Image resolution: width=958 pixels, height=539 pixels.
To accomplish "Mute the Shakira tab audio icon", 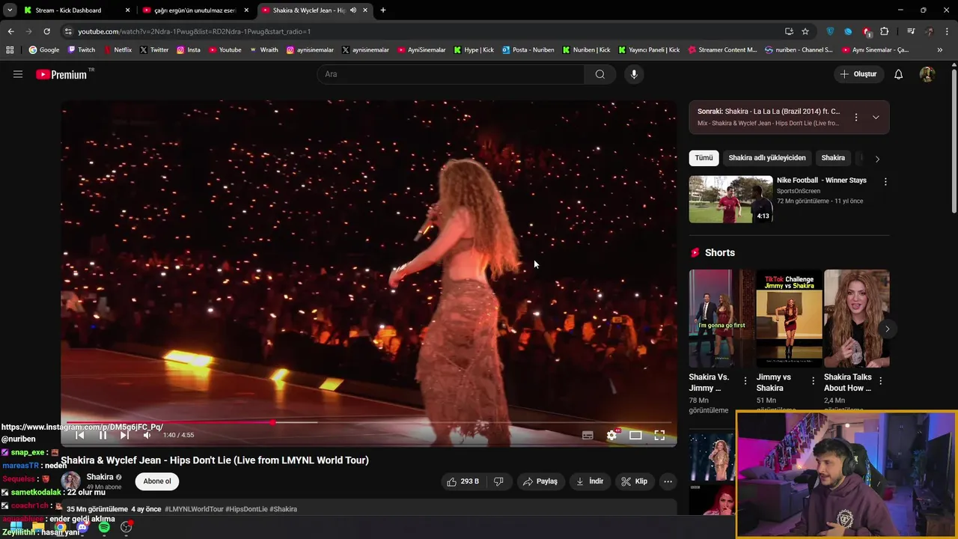I will point(353,10).
